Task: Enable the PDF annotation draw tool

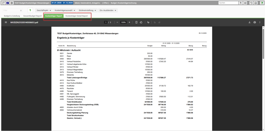Action: pos(148,22)
